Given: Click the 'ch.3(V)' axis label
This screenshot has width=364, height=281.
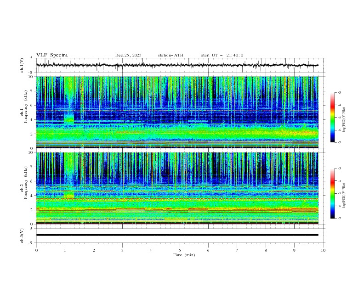Looking at the screenshot, I should [22, 236].
